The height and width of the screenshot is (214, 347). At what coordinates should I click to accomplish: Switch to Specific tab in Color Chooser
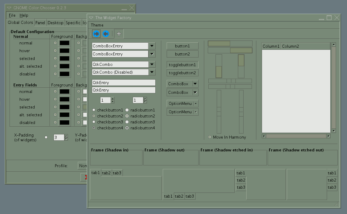click(x=73, y=23)
